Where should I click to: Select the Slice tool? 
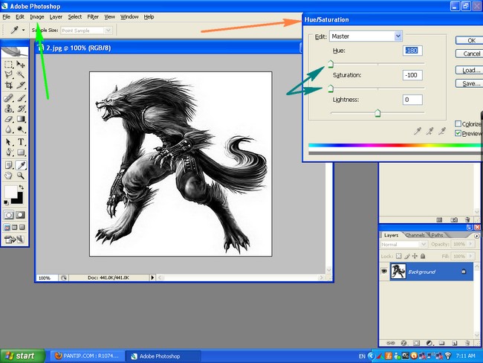[x=21, y=85]
